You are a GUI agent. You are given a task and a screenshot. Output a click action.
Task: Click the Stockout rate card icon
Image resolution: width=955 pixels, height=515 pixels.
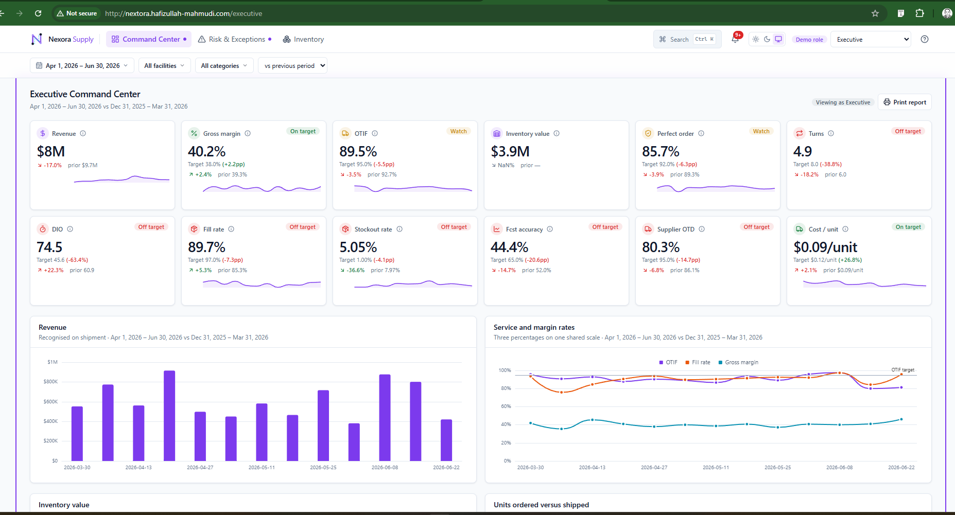click(345, 229)
